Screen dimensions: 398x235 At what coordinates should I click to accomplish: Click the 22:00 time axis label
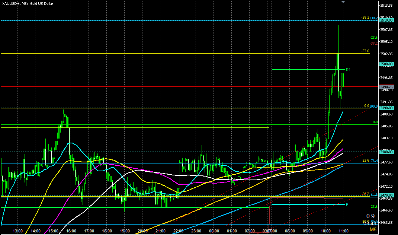pyautogui.click(x=179, y=231)
